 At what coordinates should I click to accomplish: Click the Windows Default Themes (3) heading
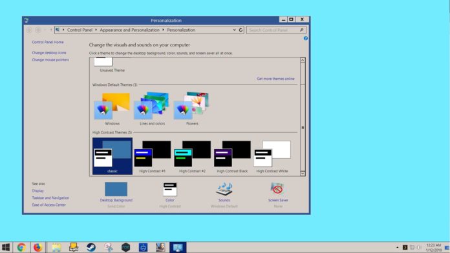(114, 85)
